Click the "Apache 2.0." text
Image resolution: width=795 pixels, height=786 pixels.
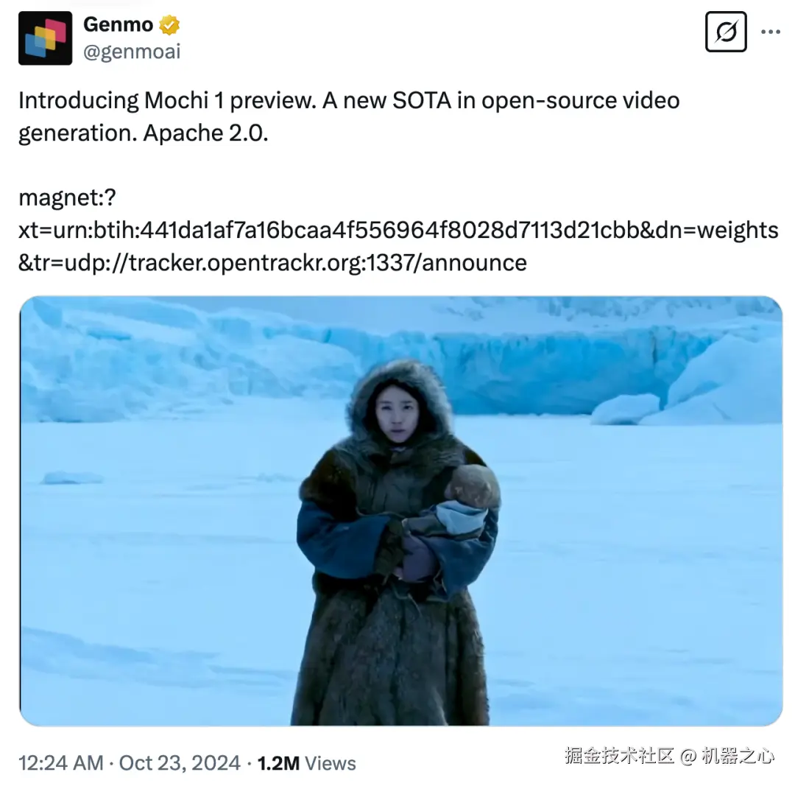click(x=205, y=133)
